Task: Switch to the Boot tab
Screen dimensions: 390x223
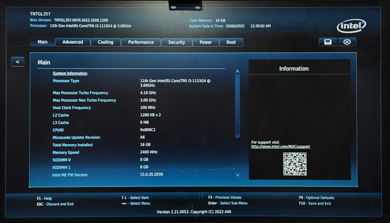Action: (x=231, y=42)
